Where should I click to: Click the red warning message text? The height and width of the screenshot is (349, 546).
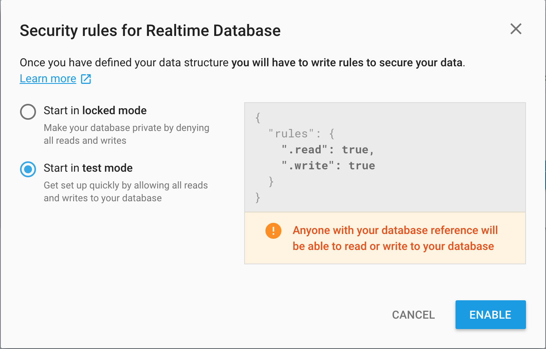pyautogui.click(x=395, y=238)
